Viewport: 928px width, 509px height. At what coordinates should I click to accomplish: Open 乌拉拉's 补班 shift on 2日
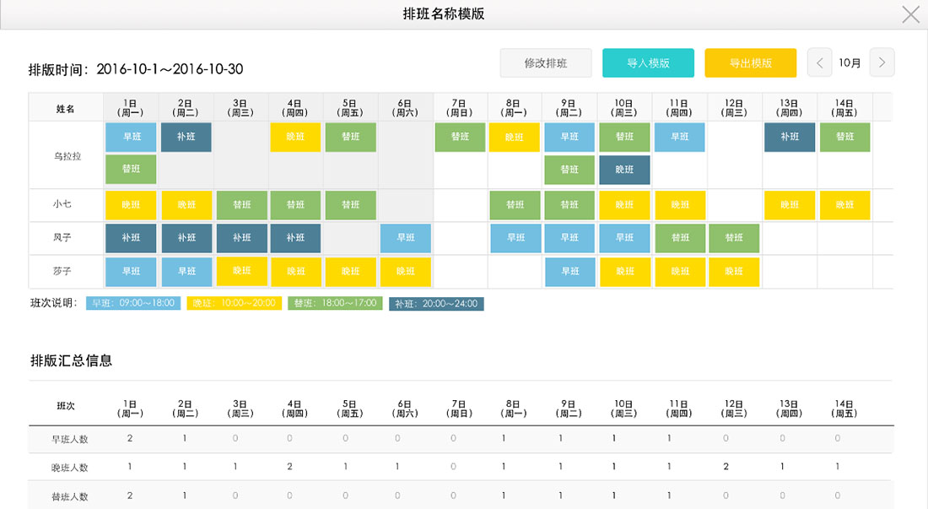coord(186,137)
